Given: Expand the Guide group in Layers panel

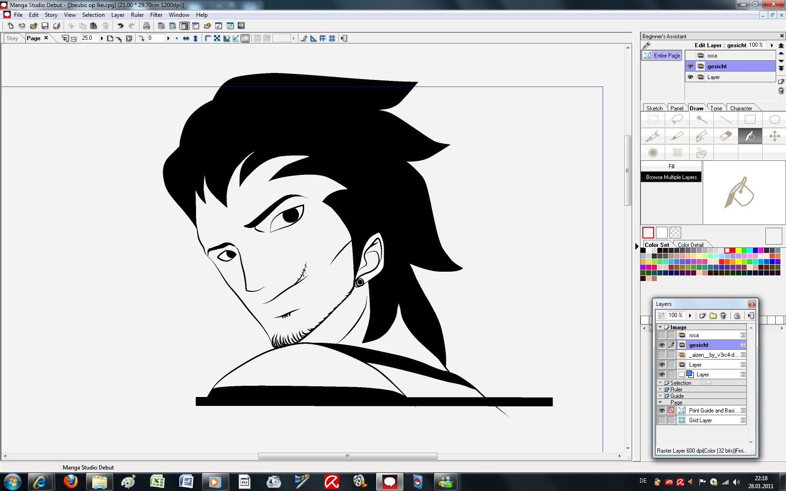Looking at the screenshot, I should click(660, 396).
